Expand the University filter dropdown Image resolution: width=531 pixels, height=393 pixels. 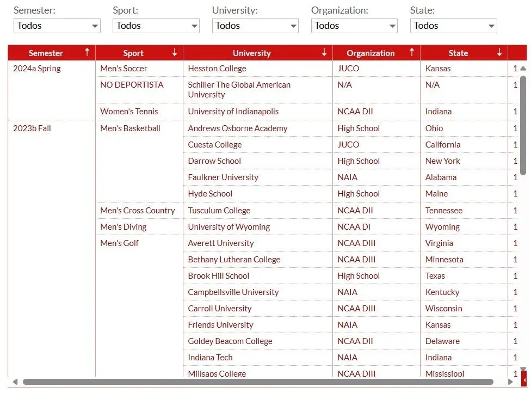click(255, 26)
